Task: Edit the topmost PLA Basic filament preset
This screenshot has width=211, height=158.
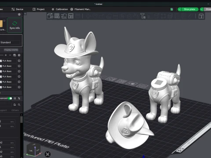Action: 19,61
